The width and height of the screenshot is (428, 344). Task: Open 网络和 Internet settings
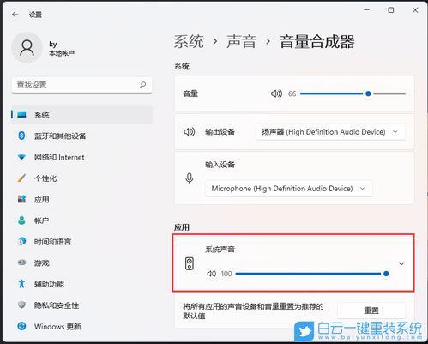pos(81,157)
